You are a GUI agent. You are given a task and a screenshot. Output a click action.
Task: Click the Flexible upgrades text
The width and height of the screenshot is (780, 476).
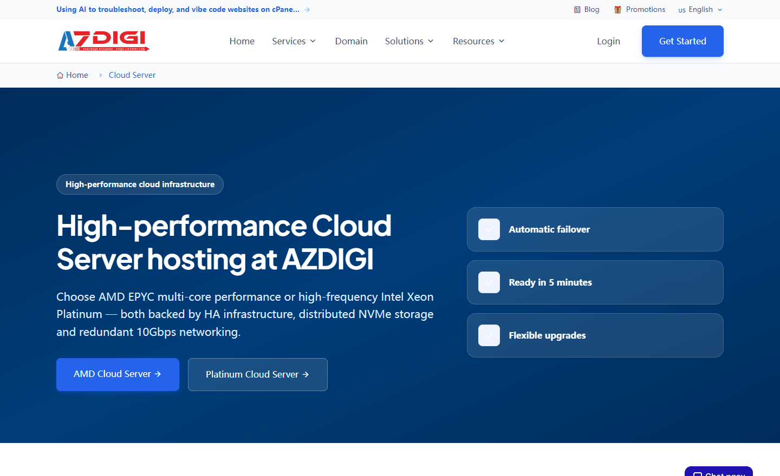point(547,335)
